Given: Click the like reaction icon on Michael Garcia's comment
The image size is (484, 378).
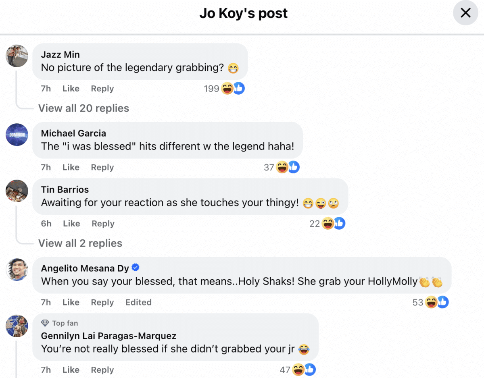Looking at the screenshot, I should click(294, 167).
